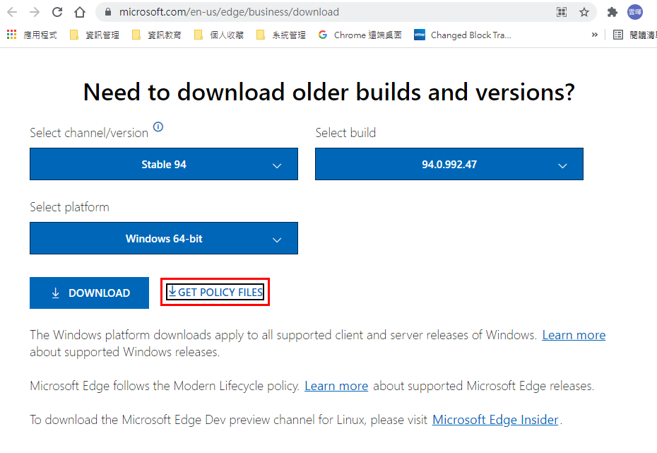Screen dimensions: 657x453
Task: Click the browser forward arrow
Action: tap(35, 12)
